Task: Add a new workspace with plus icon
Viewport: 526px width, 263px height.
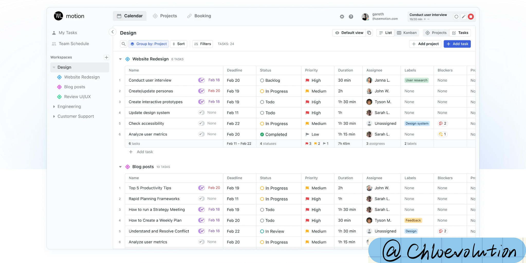Action: point(107,57)
